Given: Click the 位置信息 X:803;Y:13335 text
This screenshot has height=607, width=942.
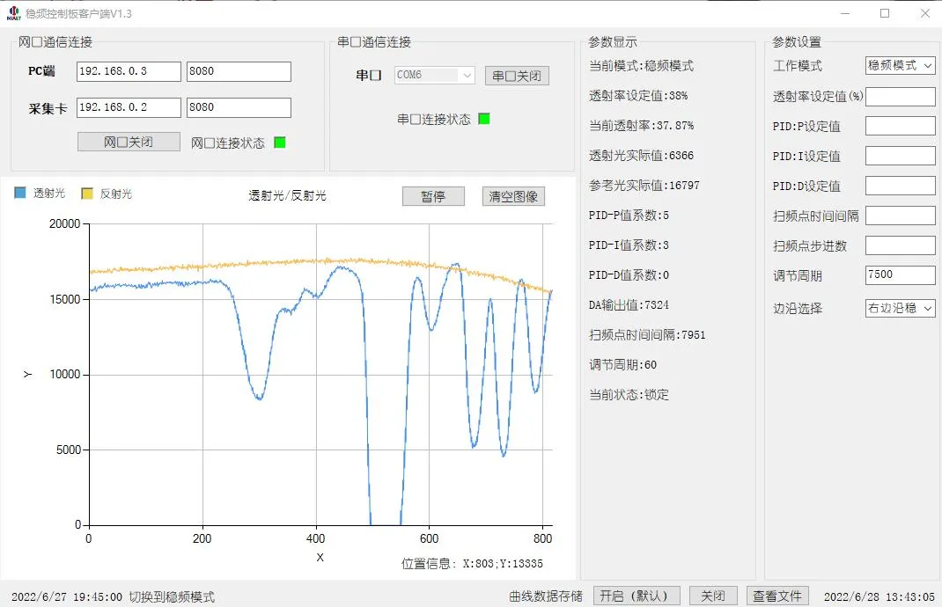Looking at the screenshot, I should click(x=472, y=564).
